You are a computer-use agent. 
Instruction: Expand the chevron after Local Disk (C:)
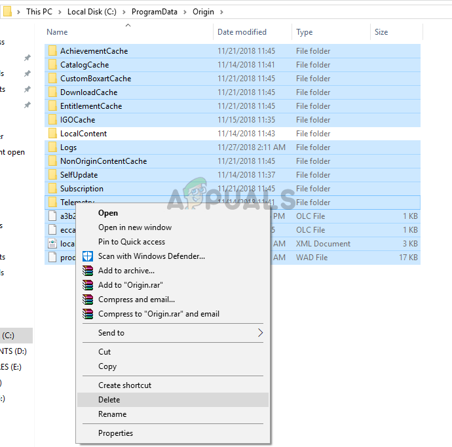[x=124, y=12]
